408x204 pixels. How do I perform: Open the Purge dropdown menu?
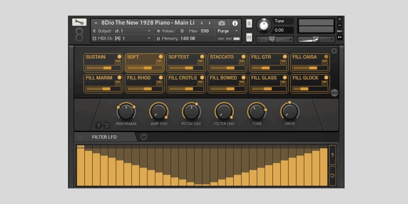(x=228, y=31)
